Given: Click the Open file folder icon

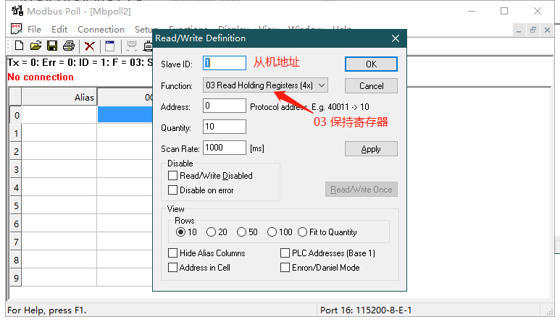Looking at the screenshot, I should 35,46.
